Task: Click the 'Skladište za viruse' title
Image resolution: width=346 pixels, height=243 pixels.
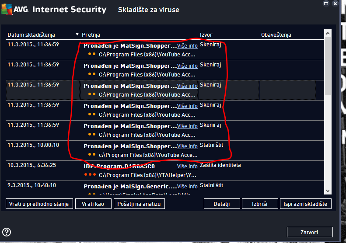Action: 149,10
